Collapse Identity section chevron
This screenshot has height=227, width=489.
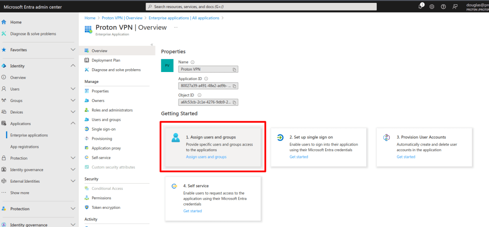73,66
